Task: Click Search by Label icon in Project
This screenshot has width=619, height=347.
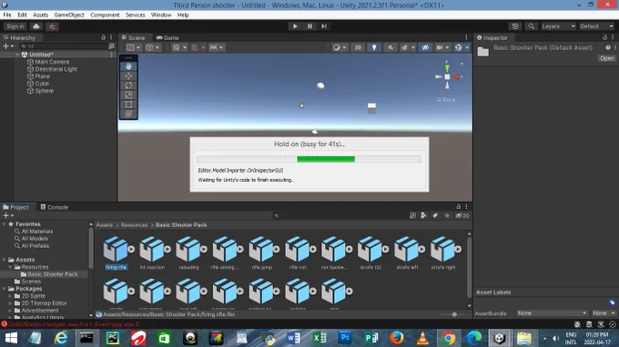Action: coord(435,216)
